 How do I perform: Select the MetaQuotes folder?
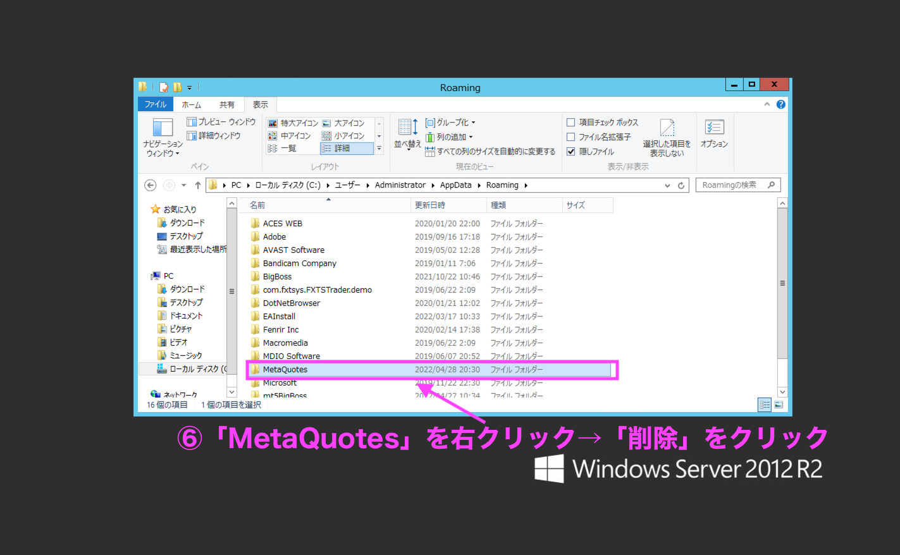[285, 370]
